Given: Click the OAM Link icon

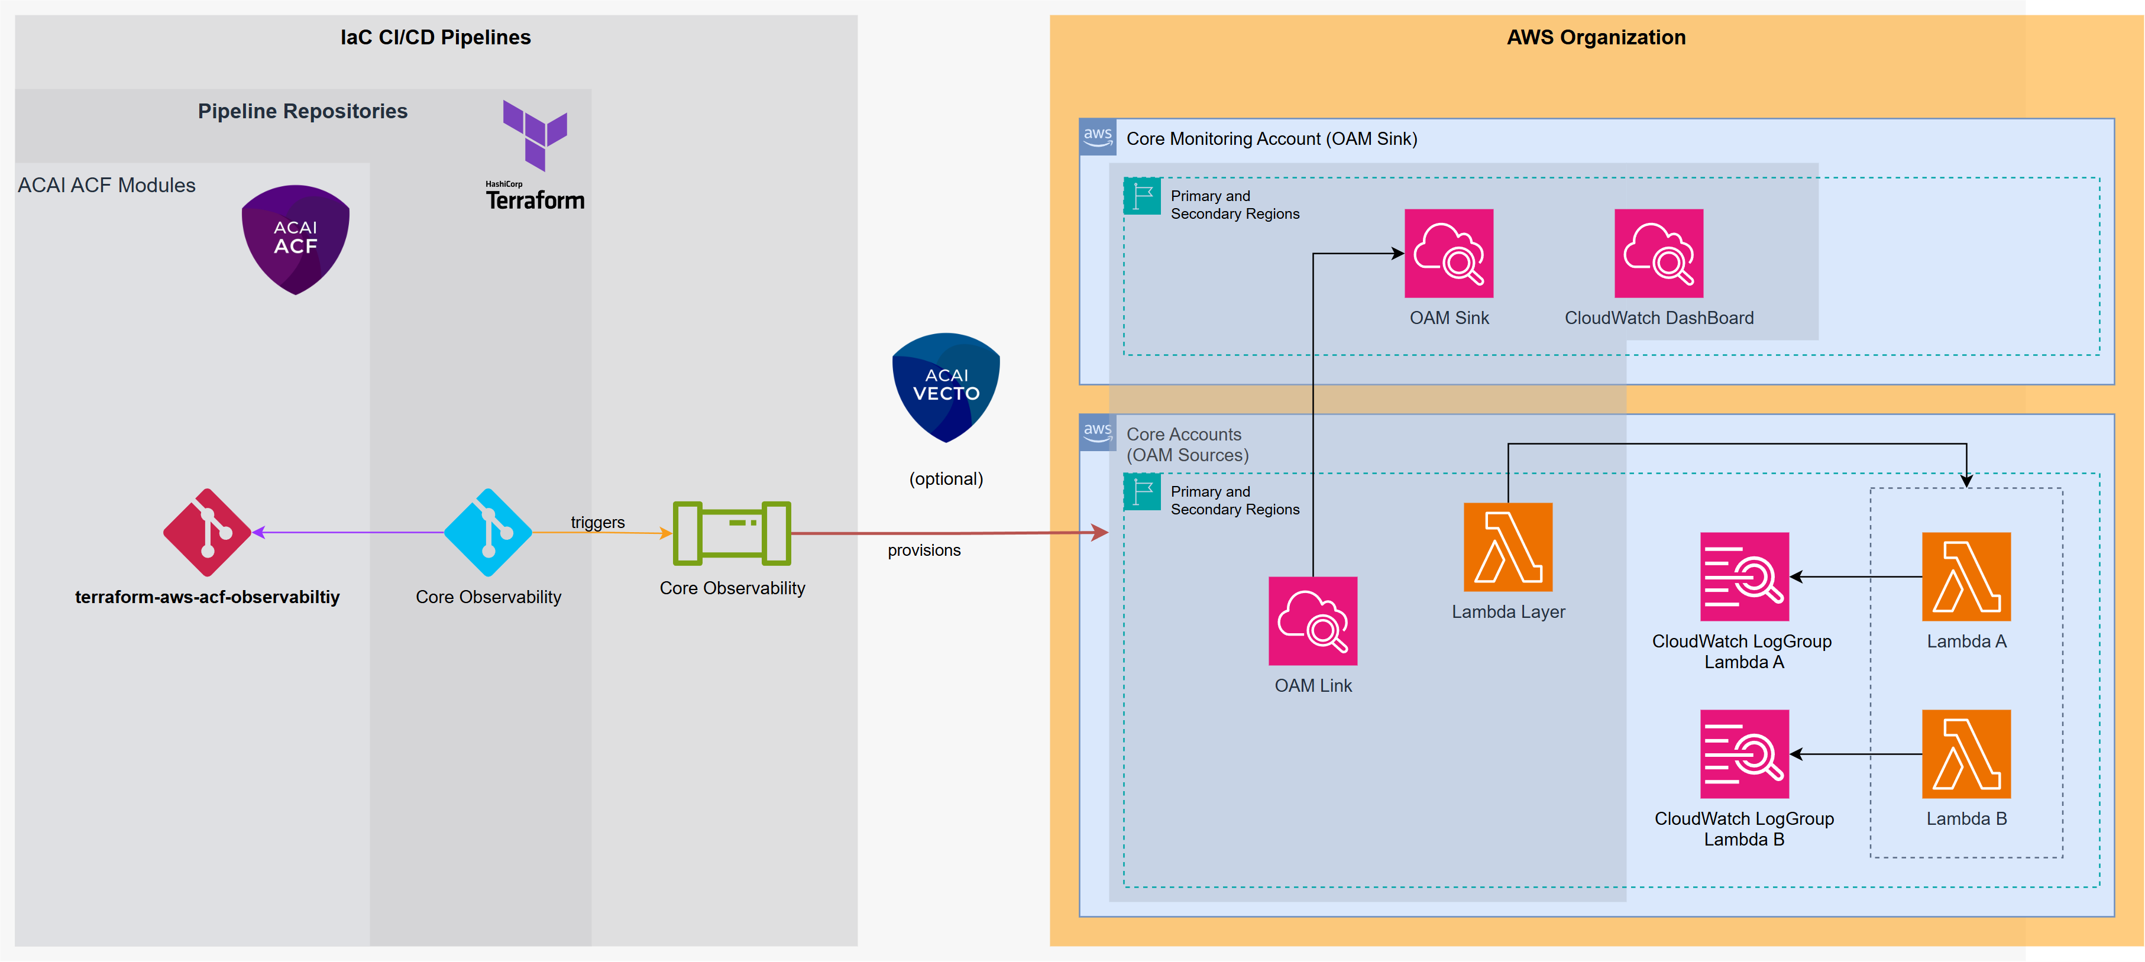Looking at the screenshot, I should point(1312,621).
